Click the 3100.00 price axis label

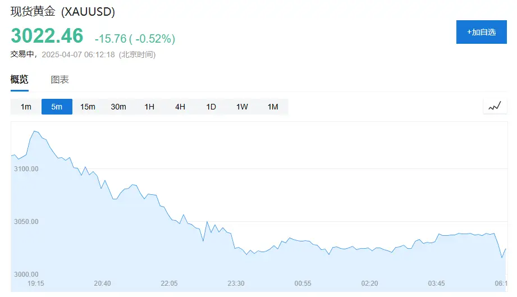pos(26,169)
